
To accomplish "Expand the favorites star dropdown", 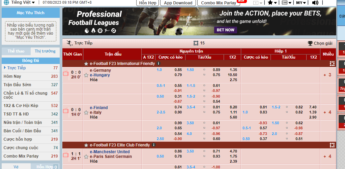I will point(272,3).
